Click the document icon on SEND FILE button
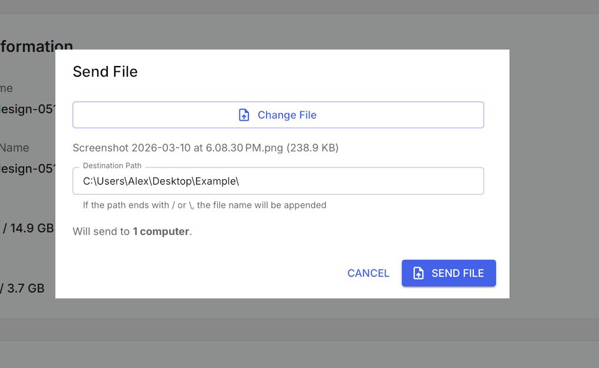This screenshot has height=368, width=599. (418, 273)
